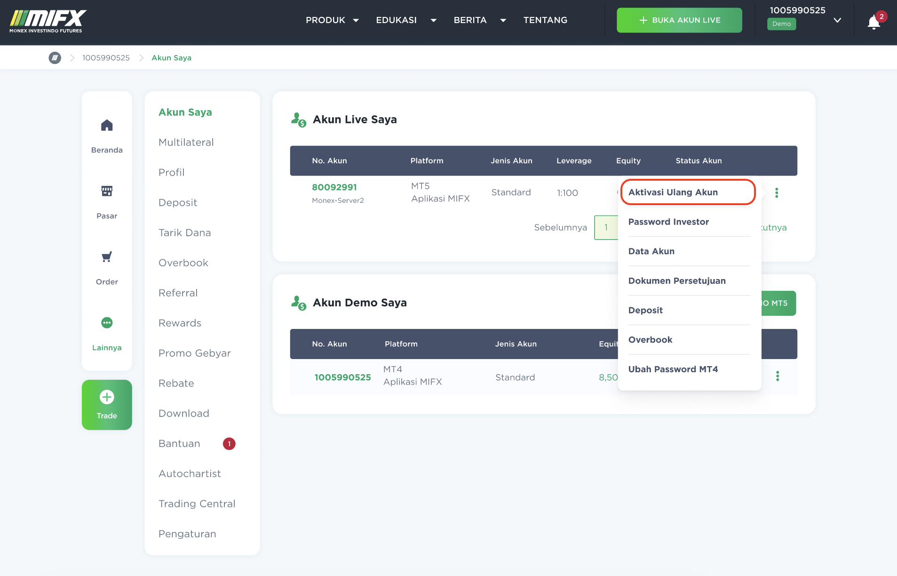The height and width of the screenshot is (576, 897).
Task: Open Referral page
Action: pos(178,293)
